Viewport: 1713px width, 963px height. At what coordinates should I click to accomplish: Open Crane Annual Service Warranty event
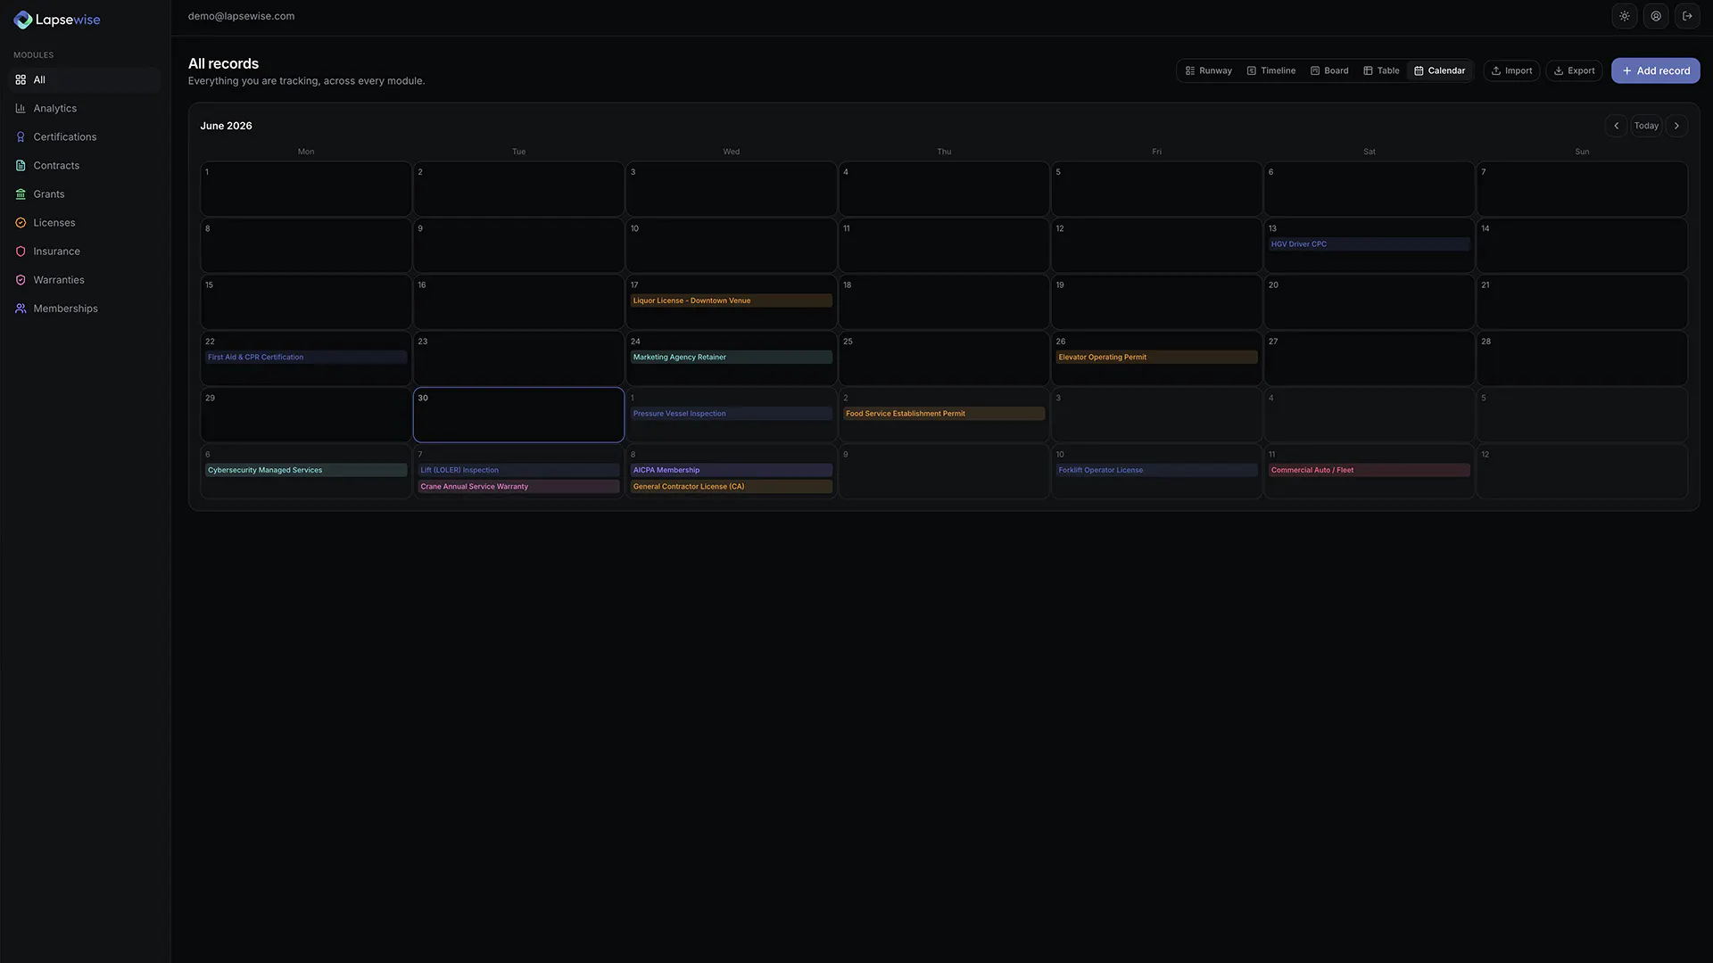[518, 487]
